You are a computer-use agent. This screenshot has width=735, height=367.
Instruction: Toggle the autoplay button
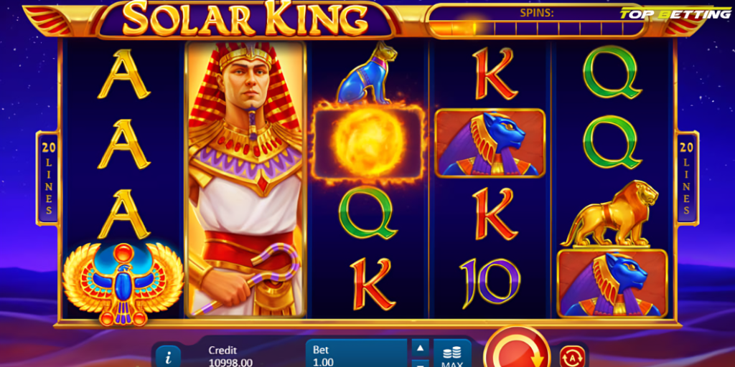click(x=572, y=356)
